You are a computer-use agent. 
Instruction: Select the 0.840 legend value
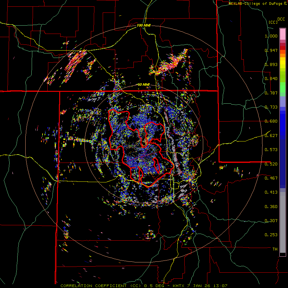(271, 79)
